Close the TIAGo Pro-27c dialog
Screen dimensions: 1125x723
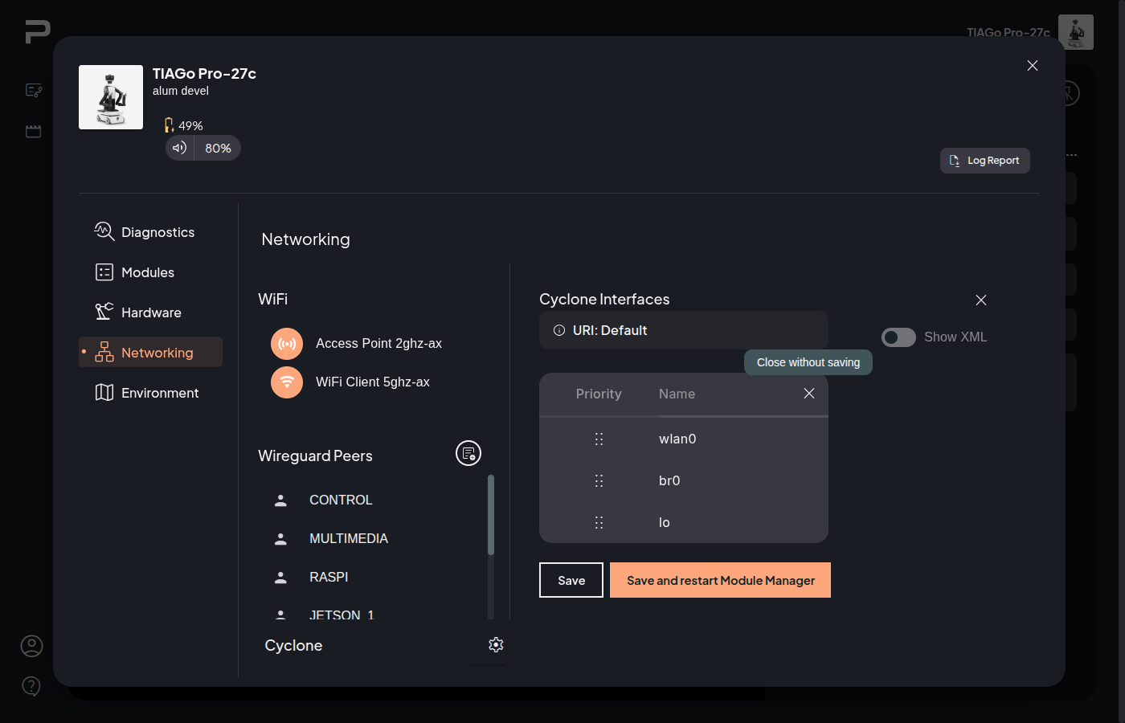pos(1033,66)
